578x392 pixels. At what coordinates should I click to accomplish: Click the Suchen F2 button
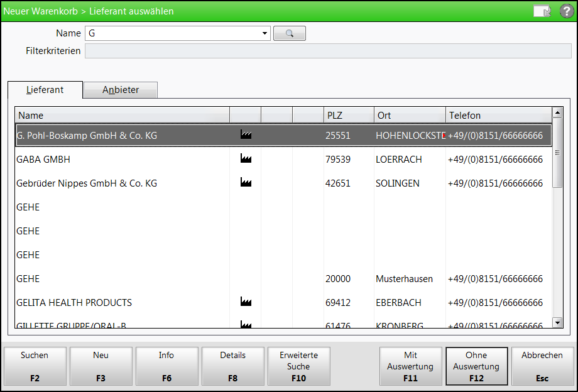point(35,366)
